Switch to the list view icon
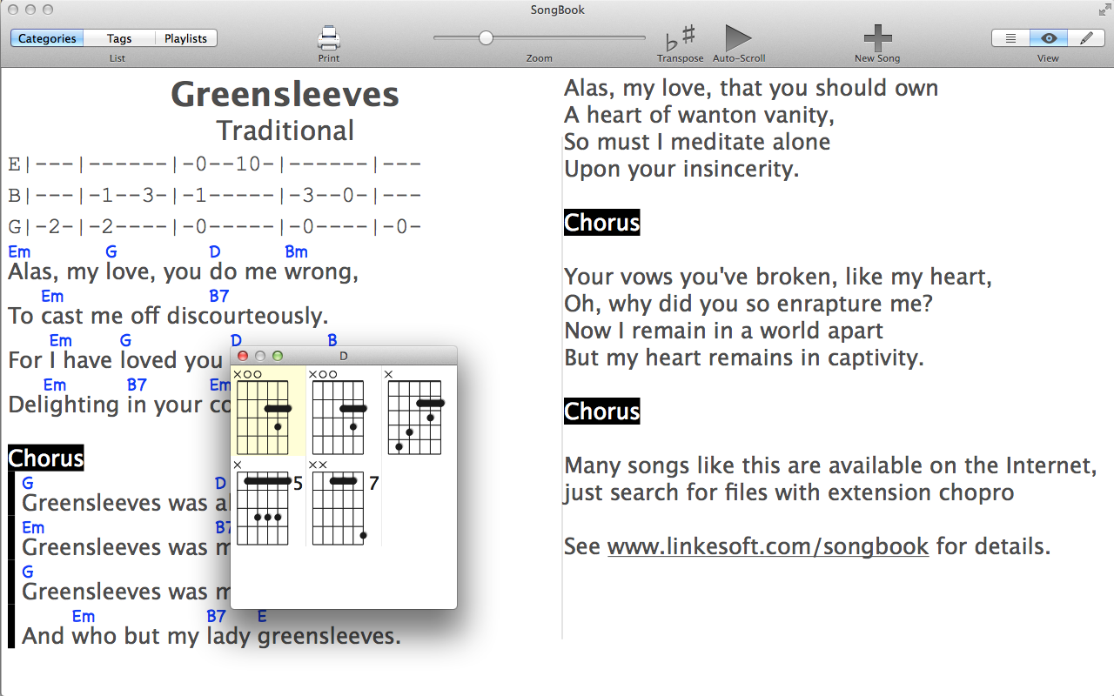Screen dimensions: 1114x696 (x=1010, y=38)
